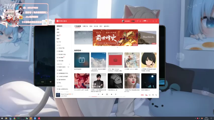The height and width of the screenshot is (120, 214).
Task: Skip to the next track
Action: (112, 94)
